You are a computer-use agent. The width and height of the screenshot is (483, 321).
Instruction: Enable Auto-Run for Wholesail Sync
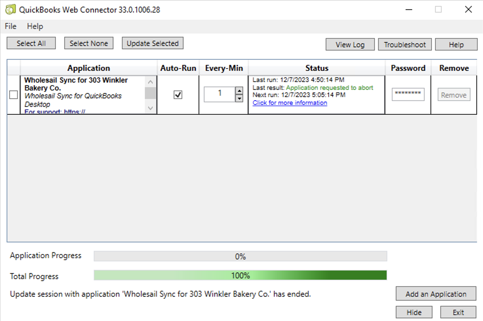[x=178, y=95]
